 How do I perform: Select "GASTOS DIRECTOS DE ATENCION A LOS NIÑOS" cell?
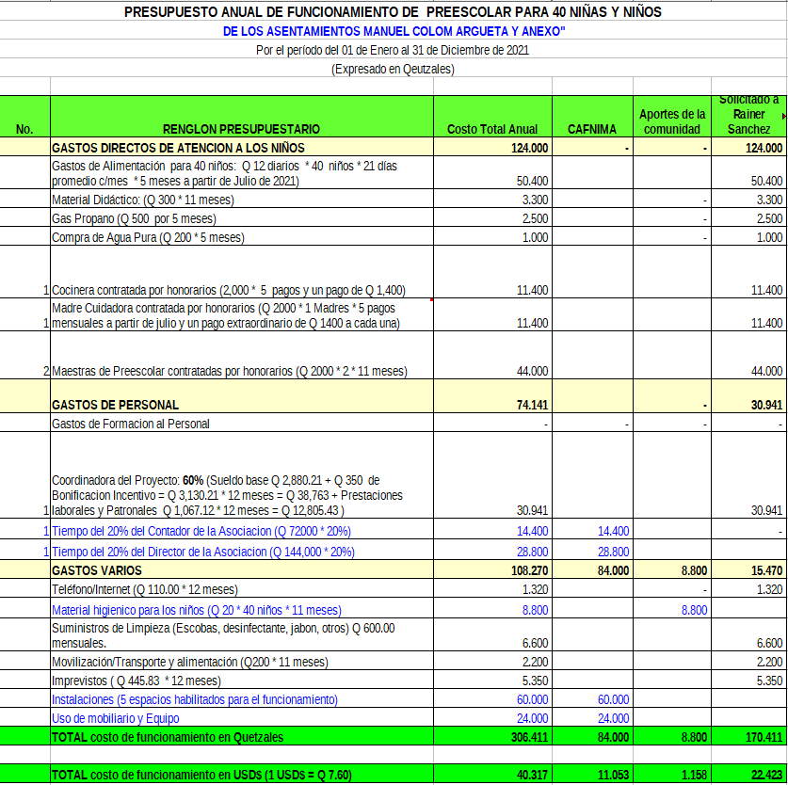click(178, 148)
